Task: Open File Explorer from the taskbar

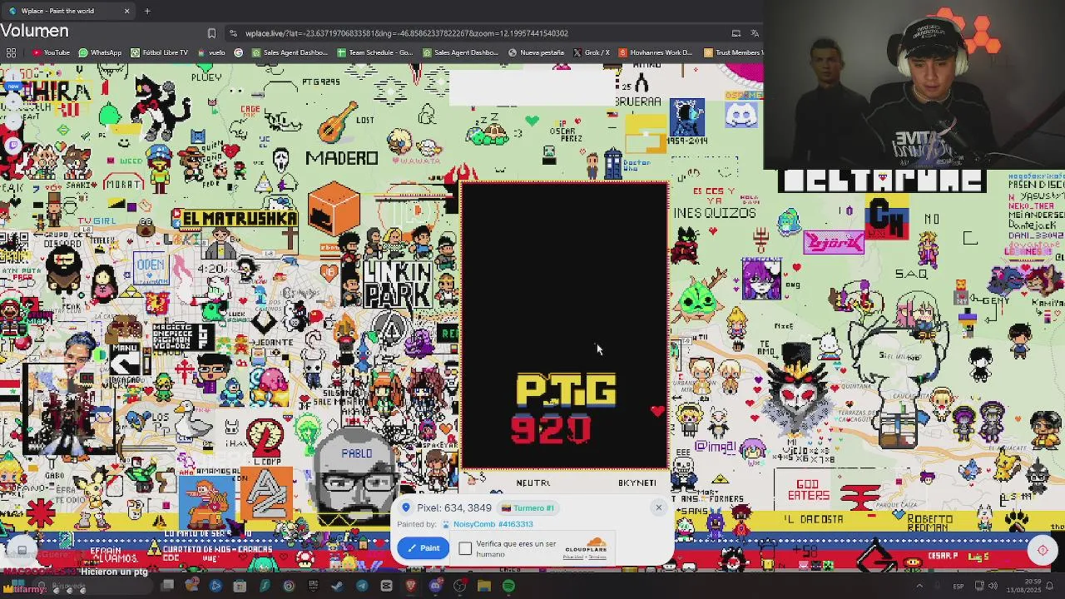Action: 484,586
